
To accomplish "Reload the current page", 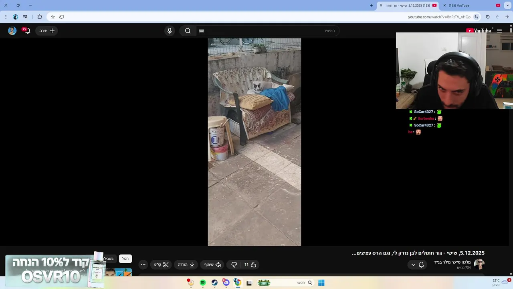I will (x=488, y=17).
